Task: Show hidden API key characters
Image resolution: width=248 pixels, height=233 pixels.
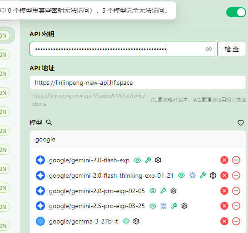Action: pyautogui.click(x=209, y=49)
